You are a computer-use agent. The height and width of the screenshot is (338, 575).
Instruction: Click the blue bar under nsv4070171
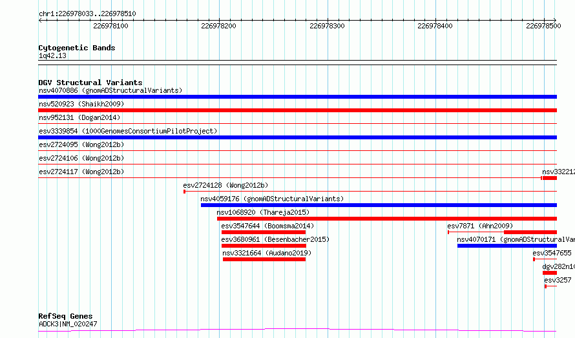tap(507, 246)
